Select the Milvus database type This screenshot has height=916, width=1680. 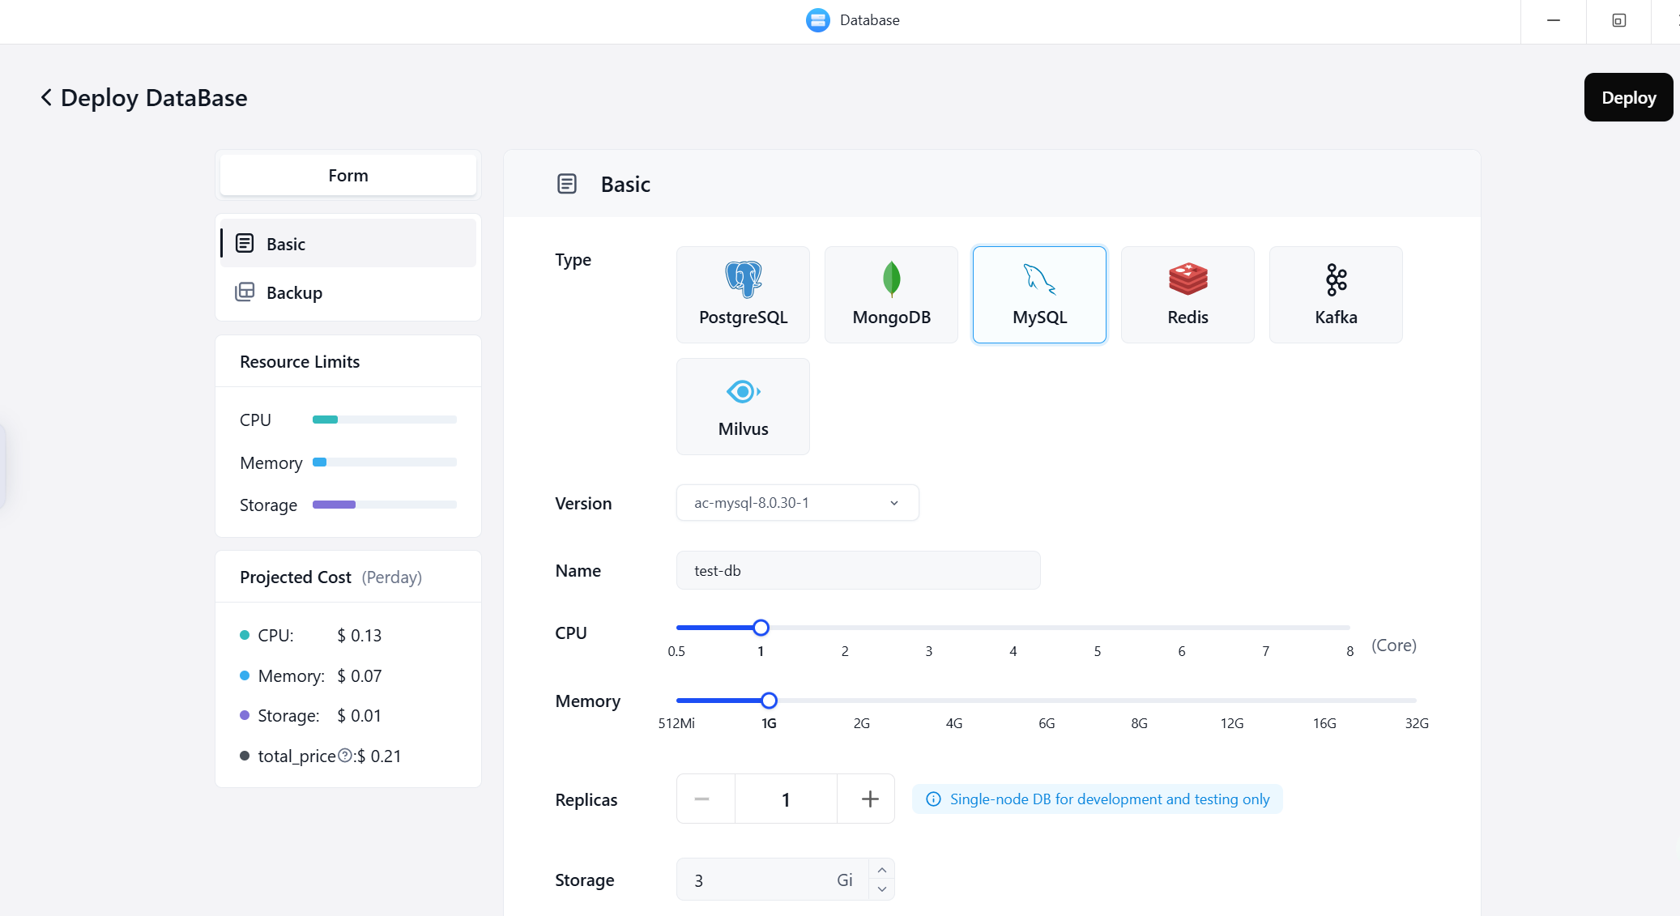743,407
